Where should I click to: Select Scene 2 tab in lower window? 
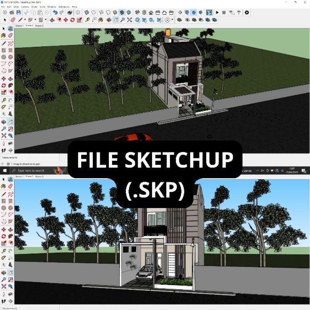click(x=29, y=176)
